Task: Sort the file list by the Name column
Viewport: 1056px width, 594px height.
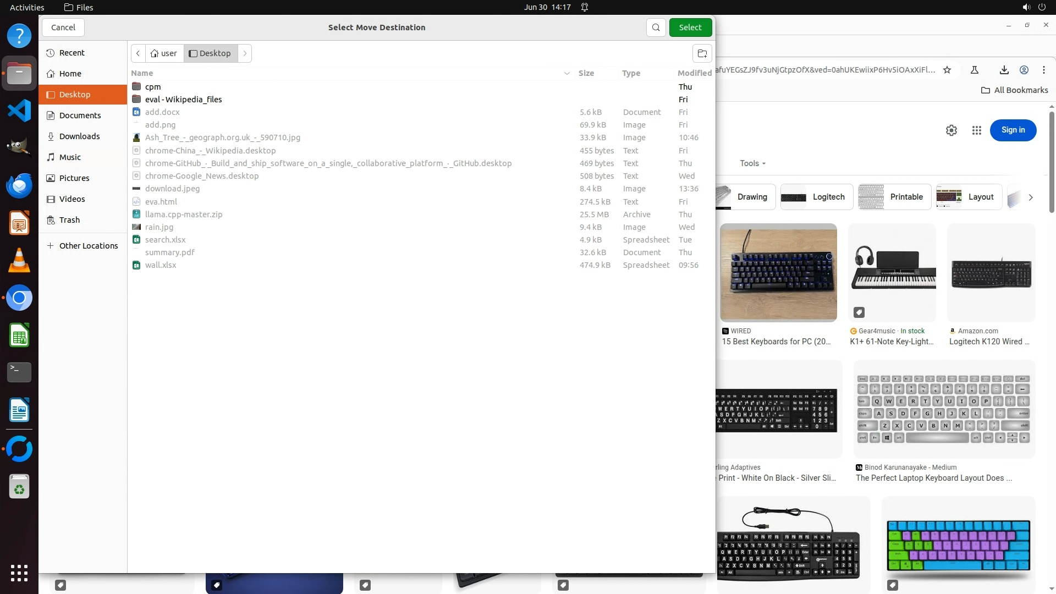Action: (x=142, y=73)
